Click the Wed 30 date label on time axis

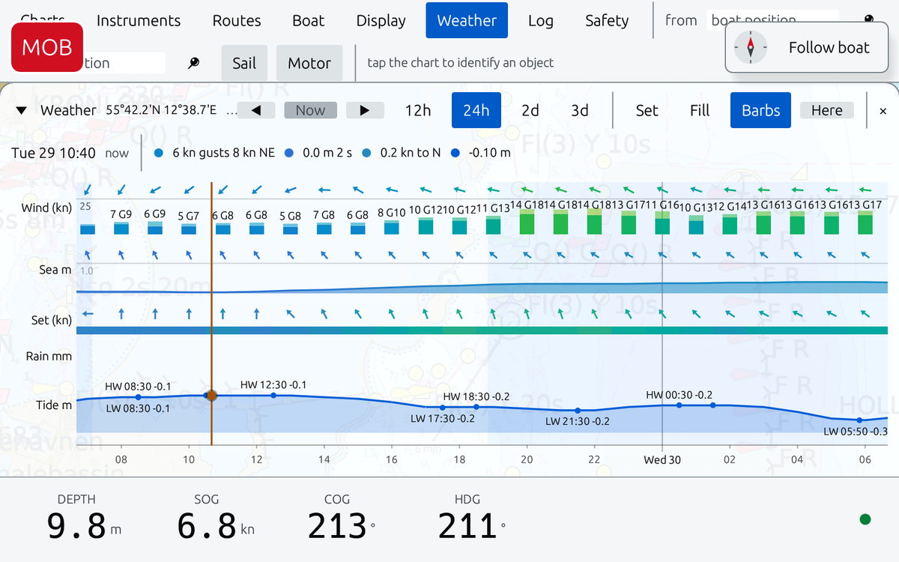[662, 459]
